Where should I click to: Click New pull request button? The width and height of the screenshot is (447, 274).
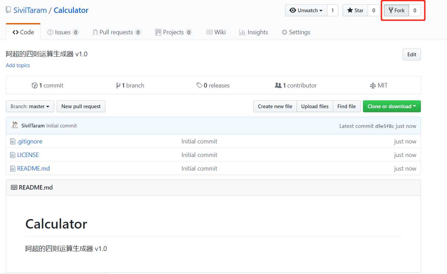click(x=81, y=106)
